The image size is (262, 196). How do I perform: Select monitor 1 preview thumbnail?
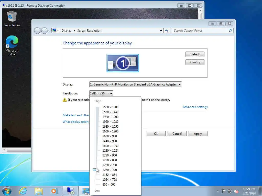[123, 63]
